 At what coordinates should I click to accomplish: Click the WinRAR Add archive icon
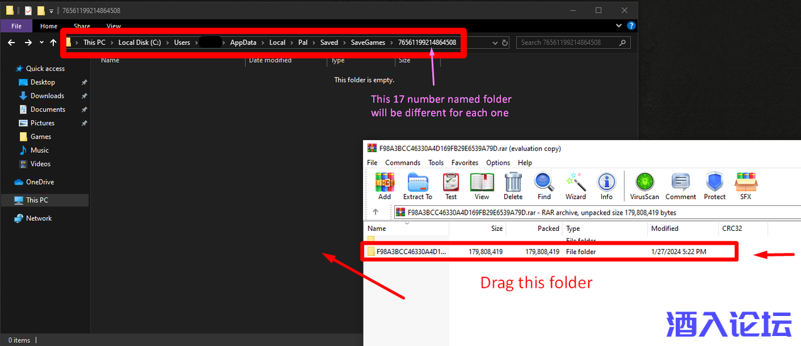click(x=384, y=186)
